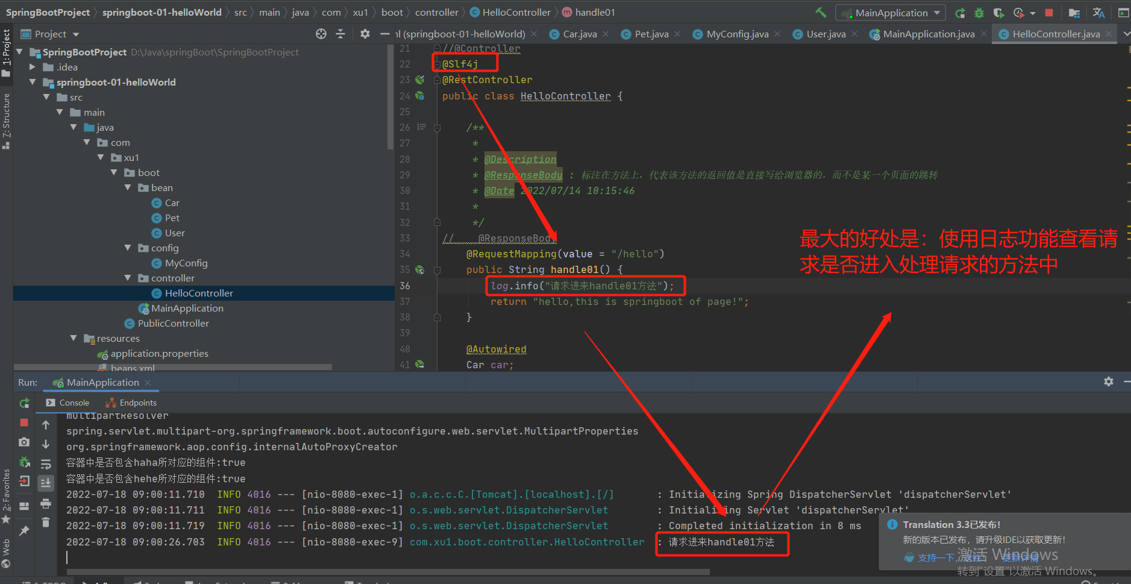This screenshot has width=1131, height=584.
Task: Expand the .idea folder
Action: [x=33, y=67]
